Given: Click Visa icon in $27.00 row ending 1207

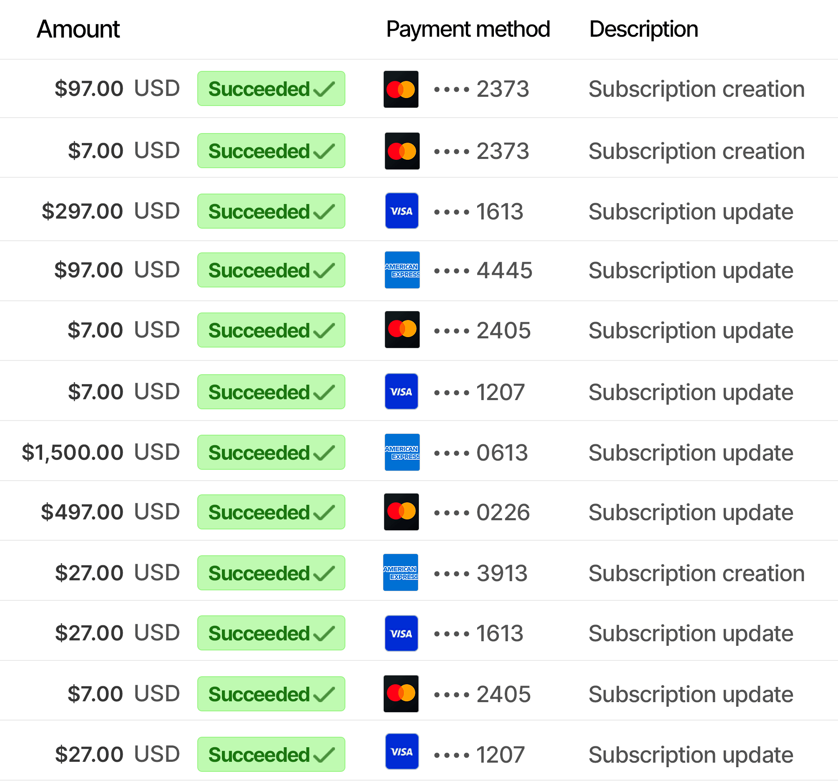Looking at the screenshot, I should (401, 751).
